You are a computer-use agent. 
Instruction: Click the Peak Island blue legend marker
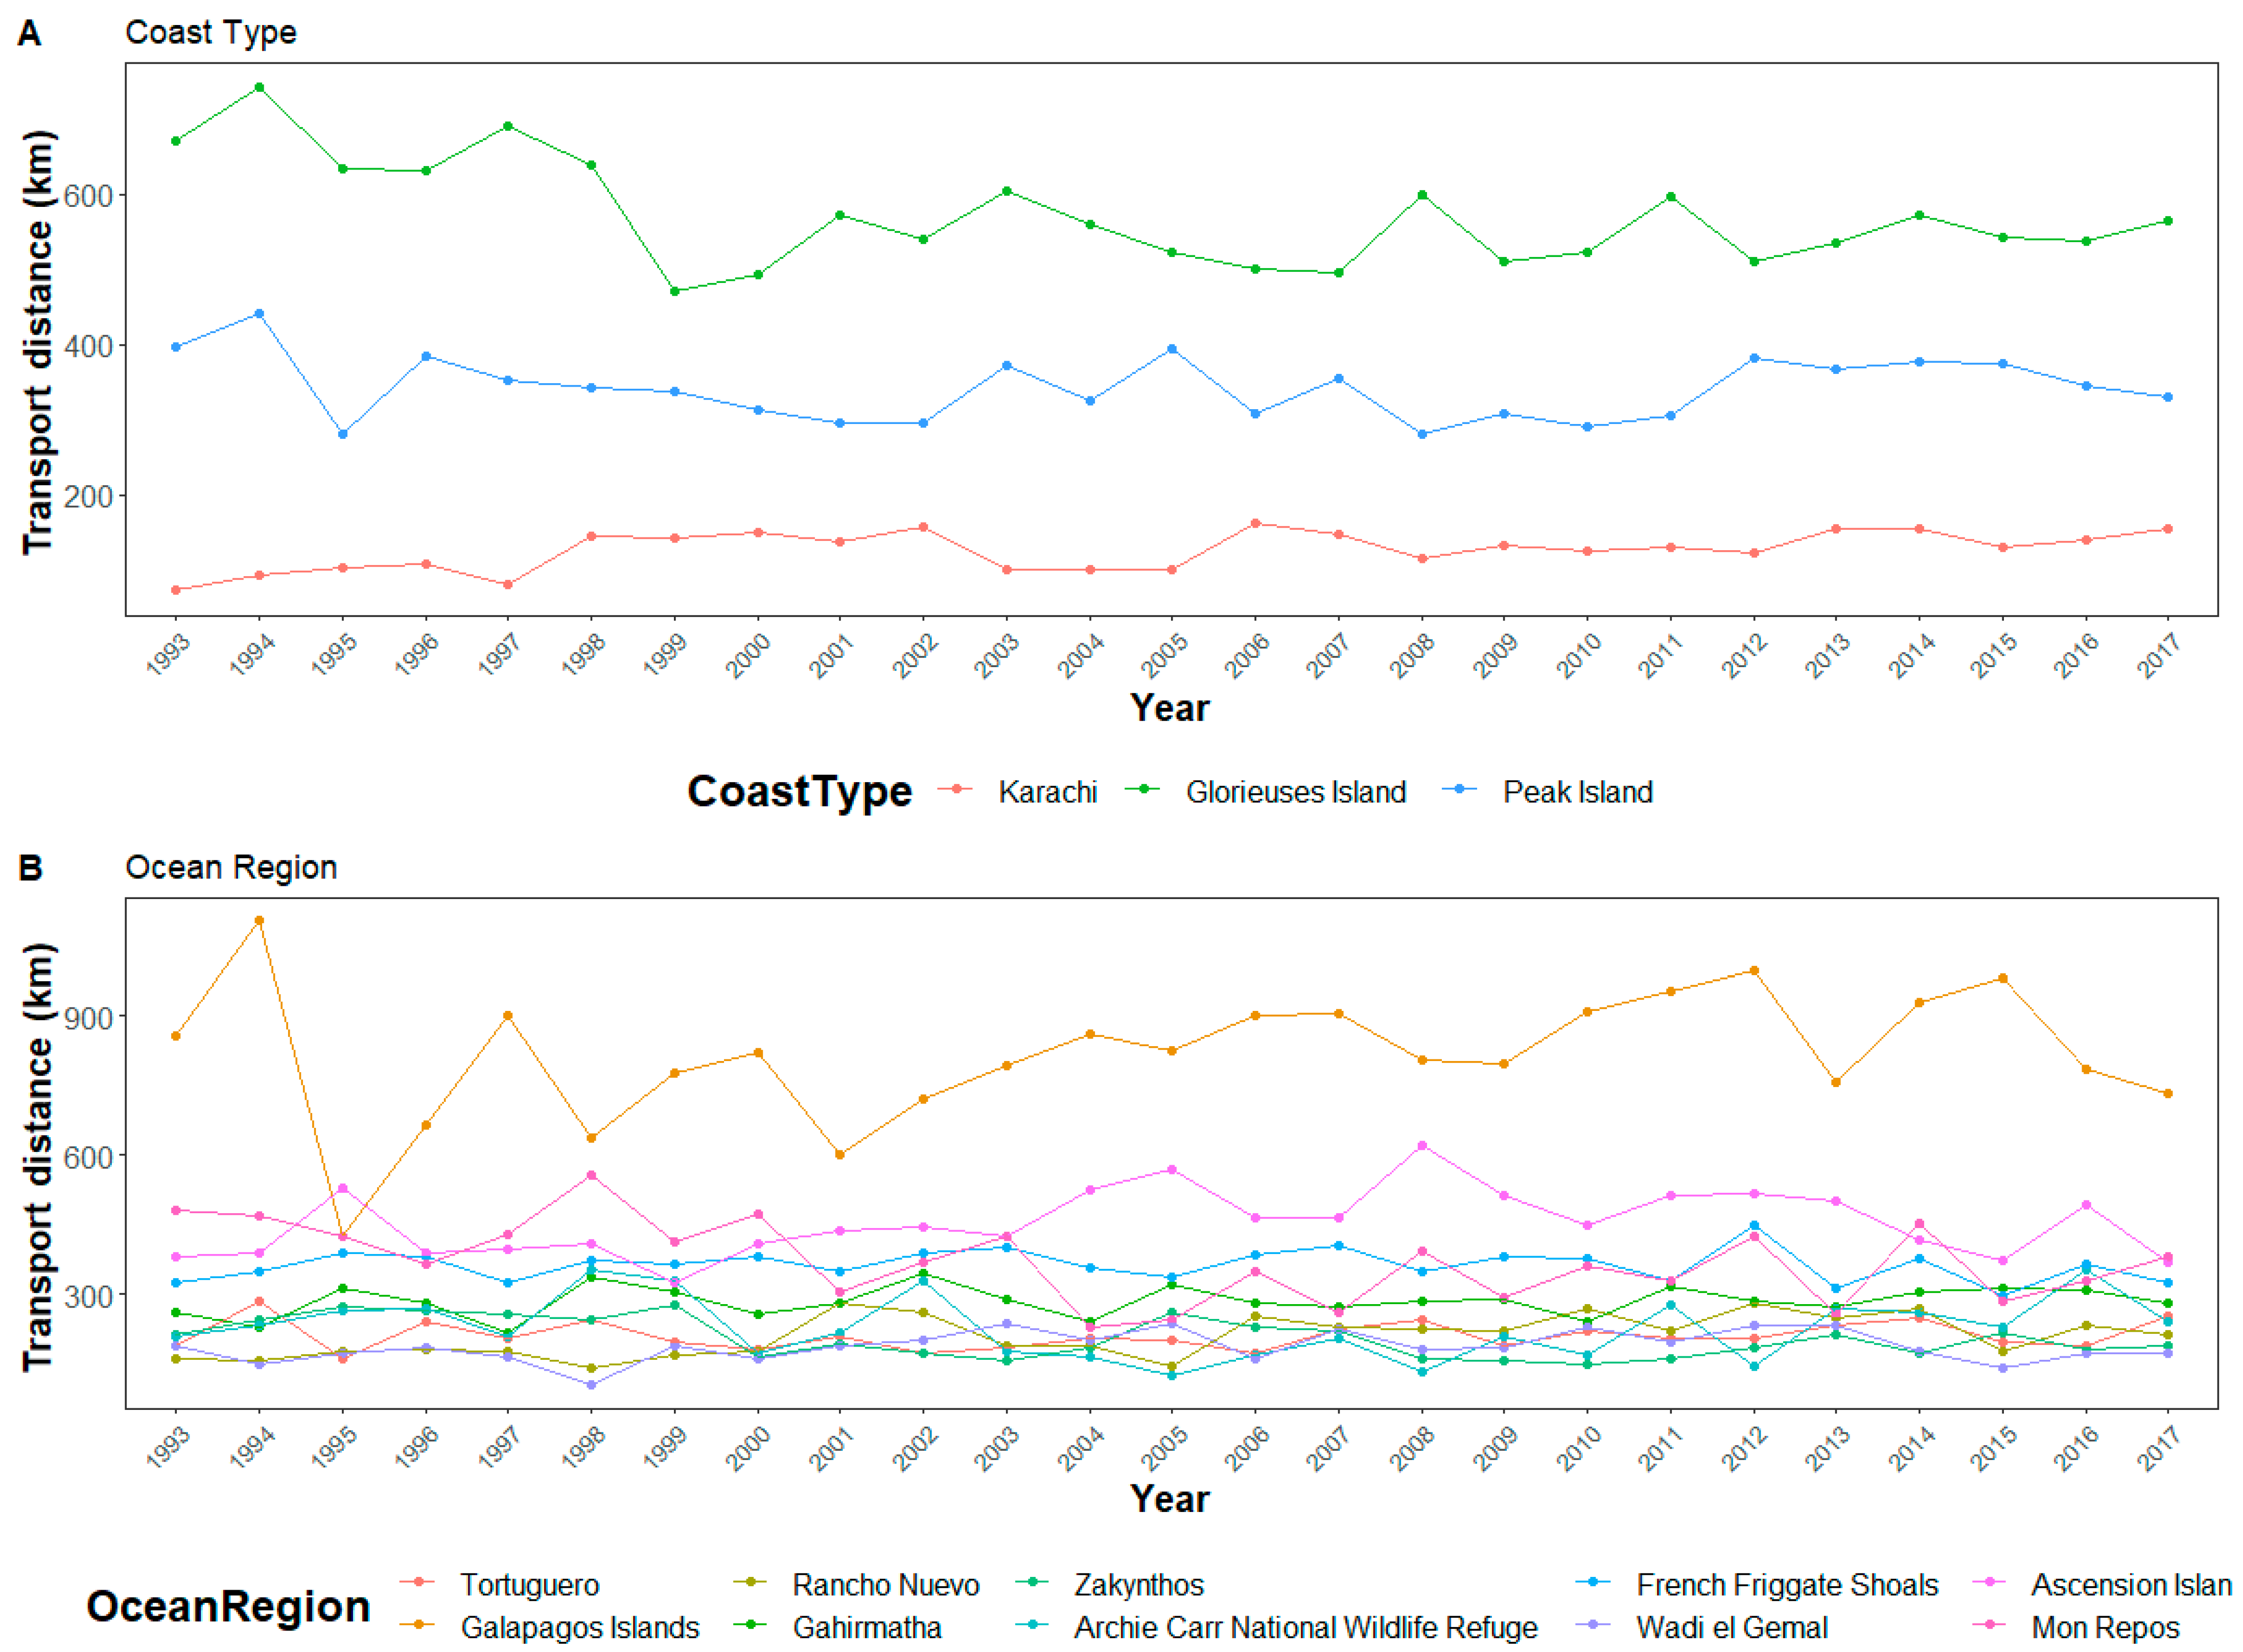(1460, 790)
